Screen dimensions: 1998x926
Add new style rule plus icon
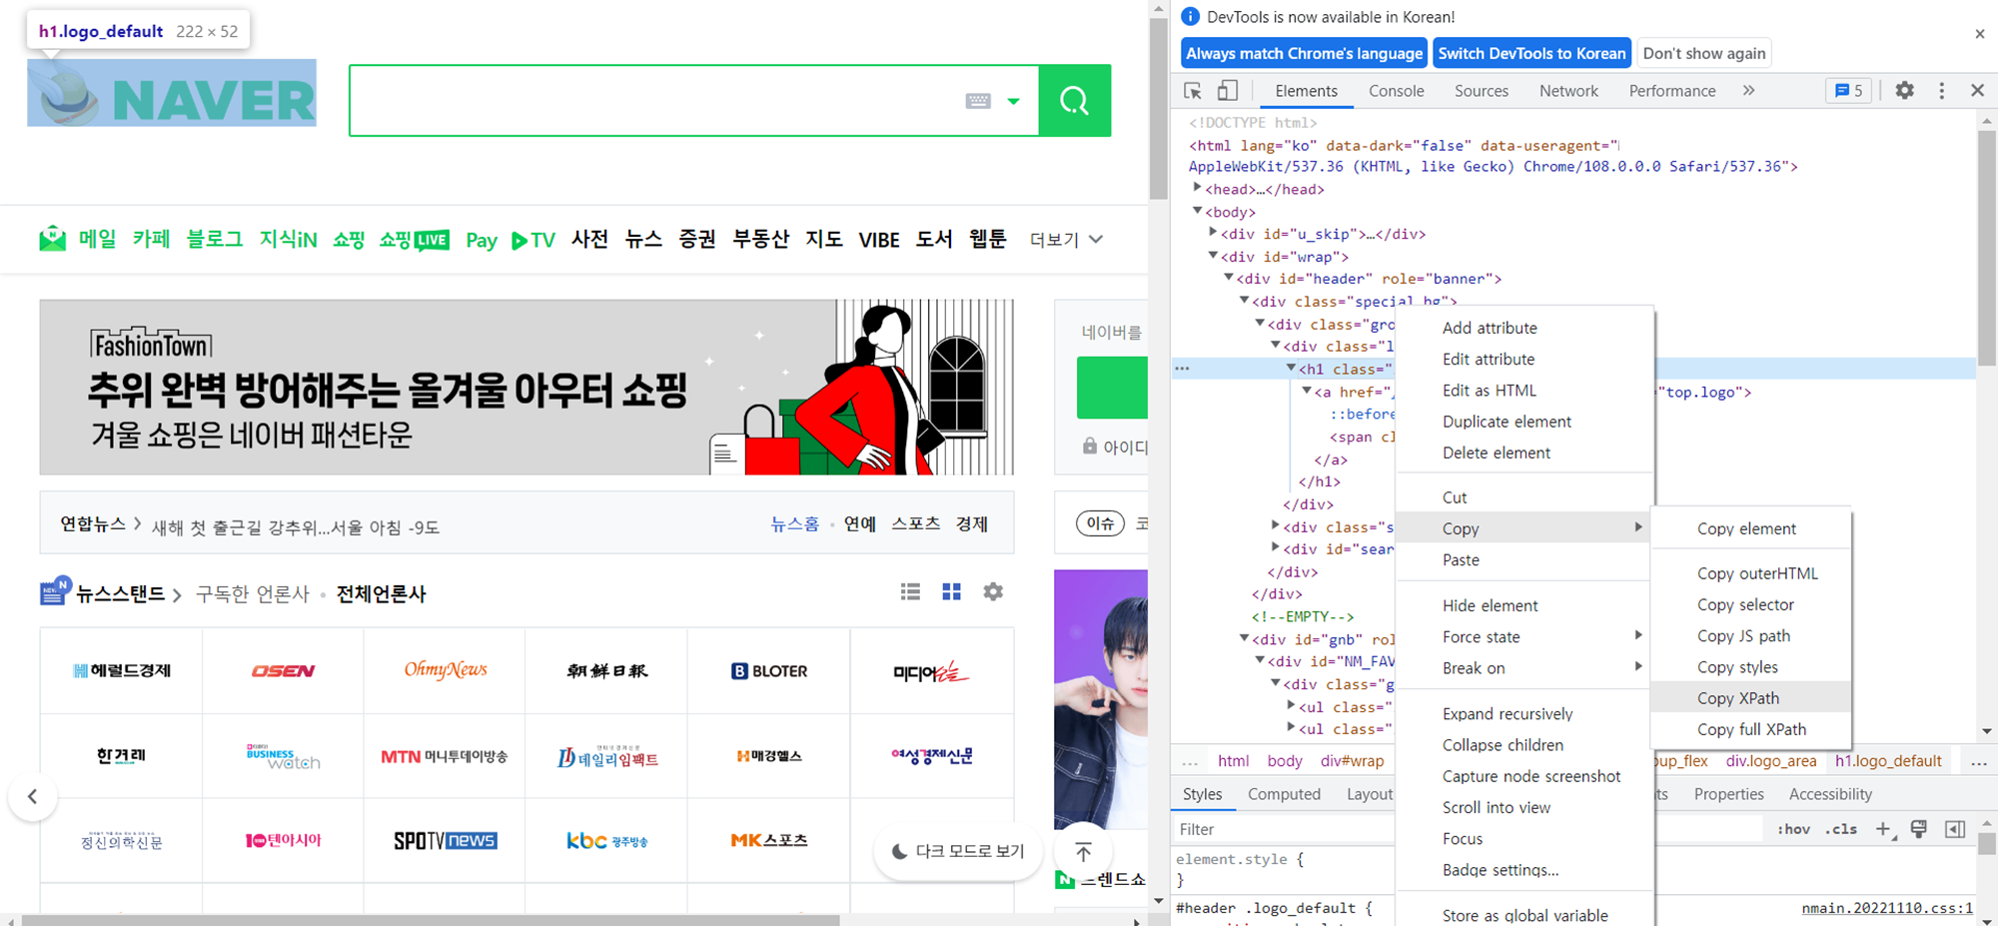[x=1883, y=829]
